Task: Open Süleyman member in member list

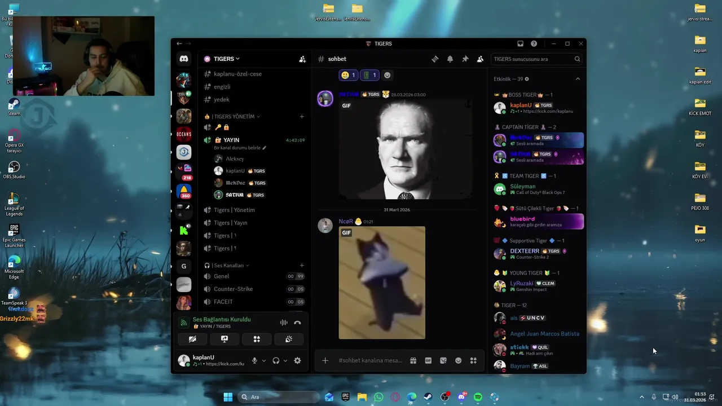Action: [x=538, y=189]
